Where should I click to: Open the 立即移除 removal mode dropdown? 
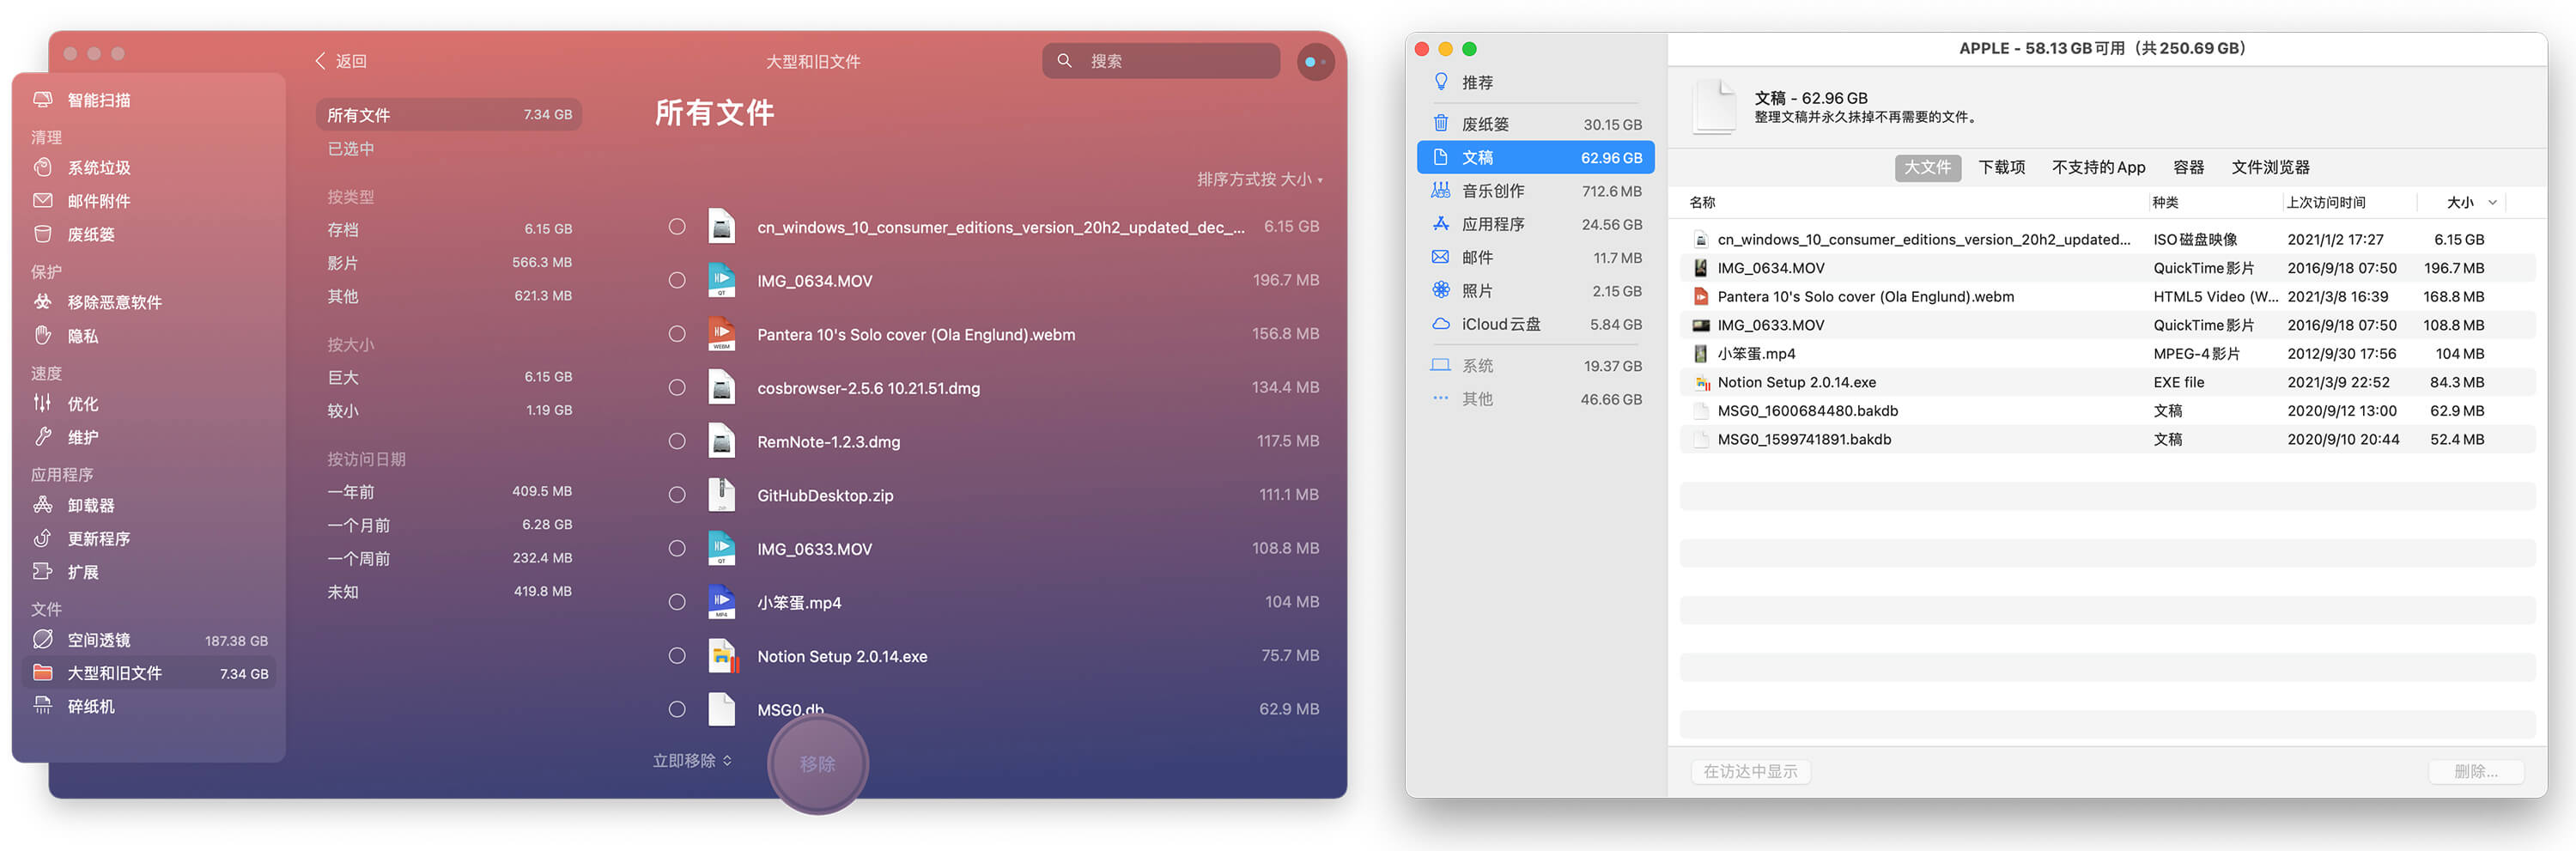coord(692,761)
